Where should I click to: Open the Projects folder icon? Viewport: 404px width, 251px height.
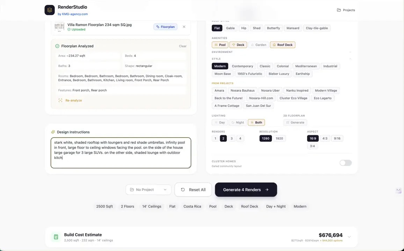pyautogui.click(x=339, y=10)
